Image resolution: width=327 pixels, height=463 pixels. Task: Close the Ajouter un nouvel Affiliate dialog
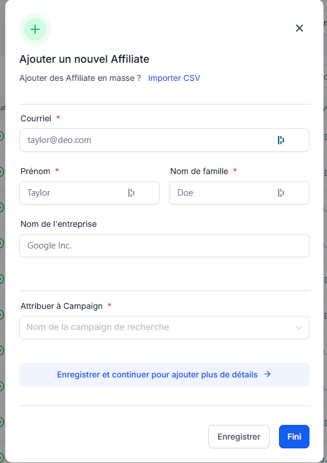[x=300, y=28]
